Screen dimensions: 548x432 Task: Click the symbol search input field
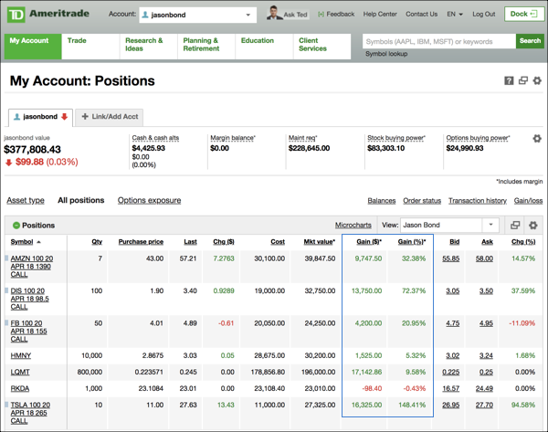tap(438, 41)
